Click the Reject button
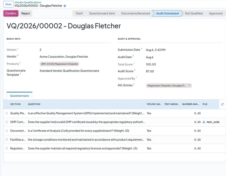Image resolution: width=226 pixels, height=176 pixels. 26,13
